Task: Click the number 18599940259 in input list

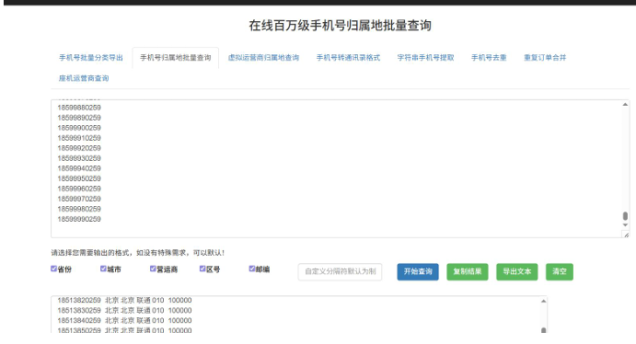Action: pyautogui.click(x=79, y=168)
